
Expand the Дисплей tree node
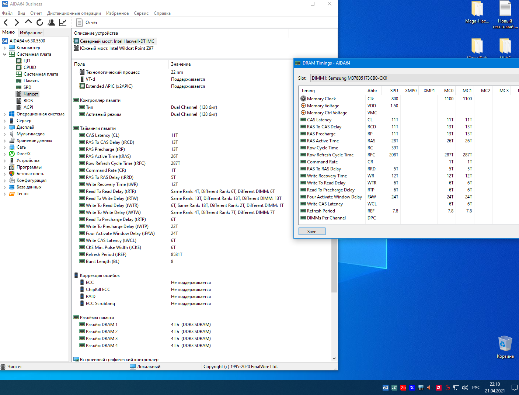point(4,127)
